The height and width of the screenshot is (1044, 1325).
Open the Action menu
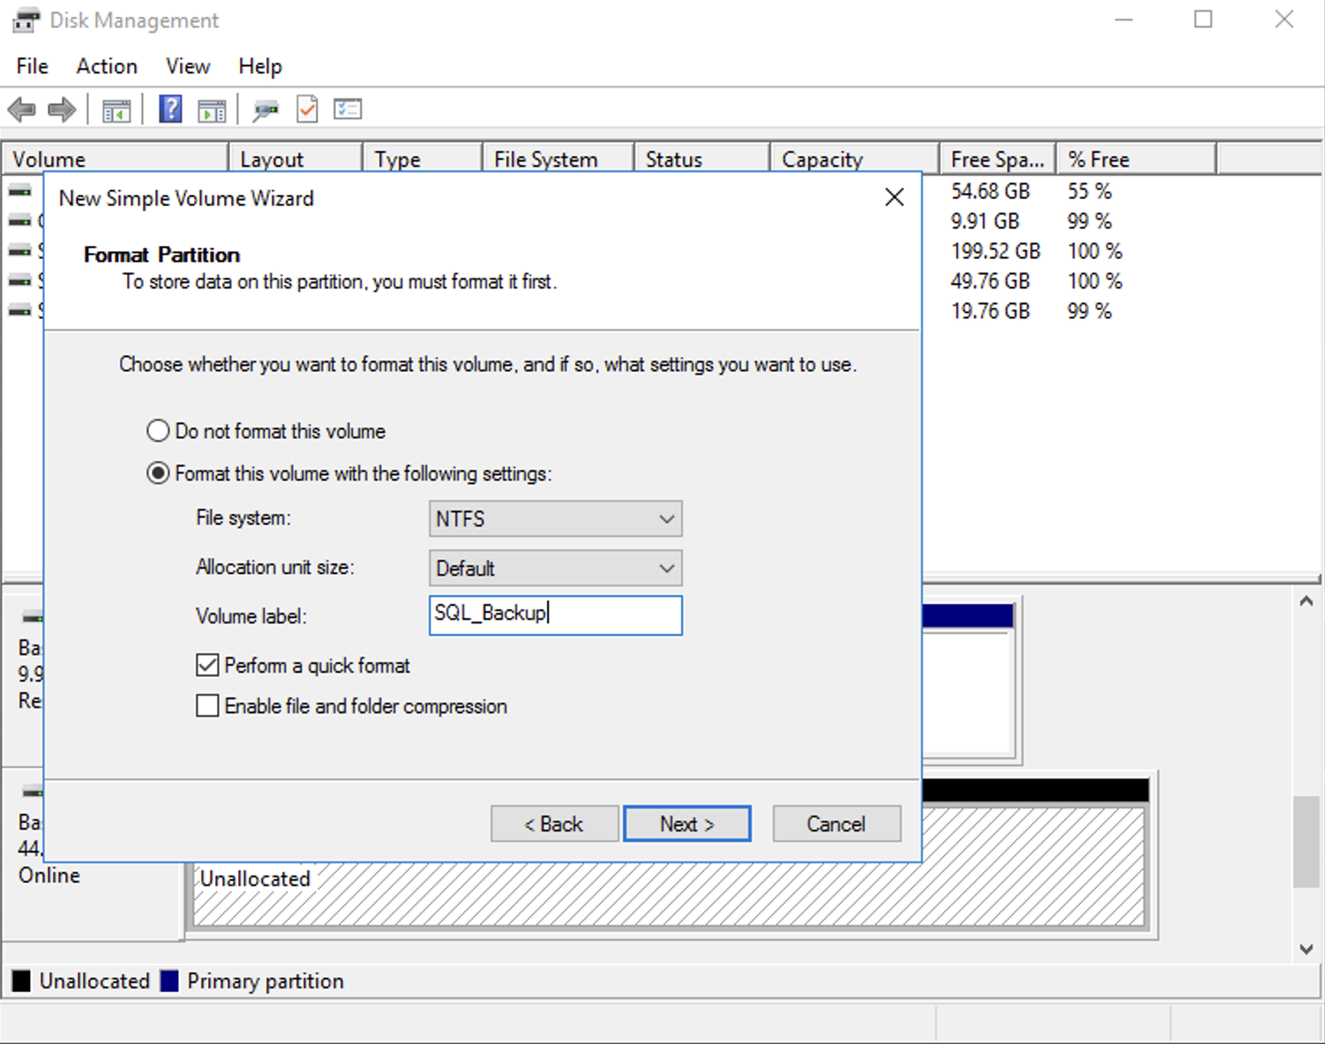pyautogui.click(x=106, y=66)
